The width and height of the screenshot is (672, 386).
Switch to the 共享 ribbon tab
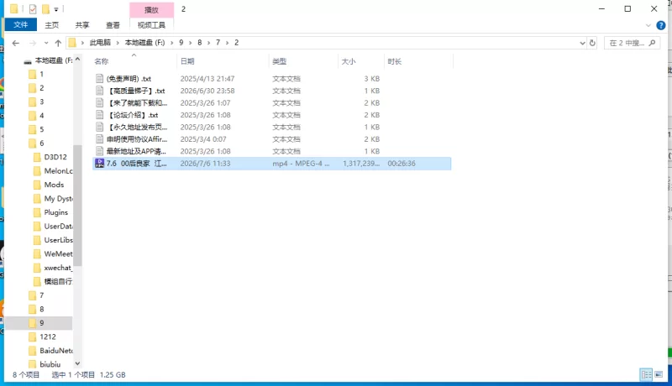82,25
